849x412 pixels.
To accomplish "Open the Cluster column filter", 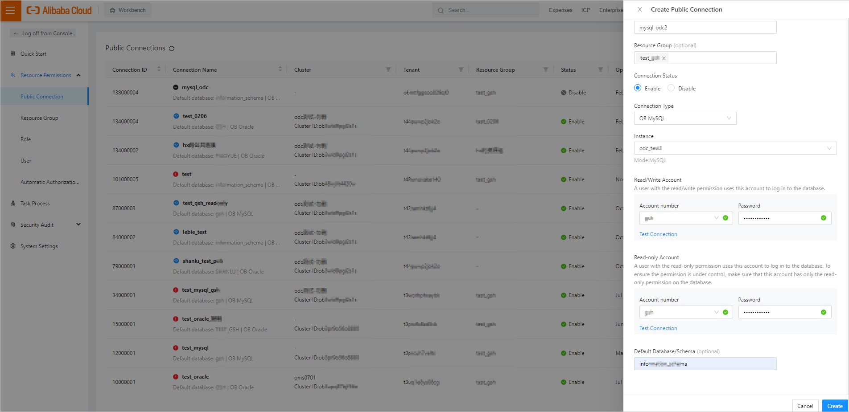I will click(388, 69).
